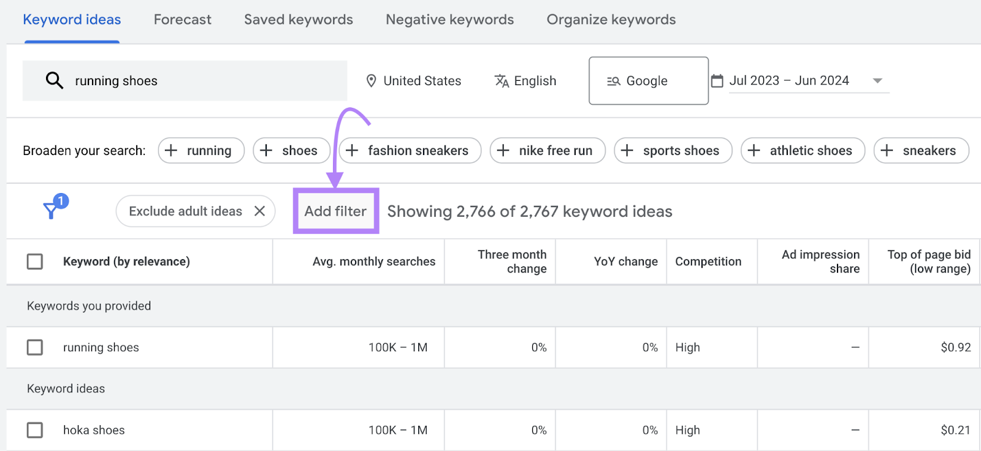Click the search networks icon beside Google
The image size is (981, 451).
click(x=614, y=81)
